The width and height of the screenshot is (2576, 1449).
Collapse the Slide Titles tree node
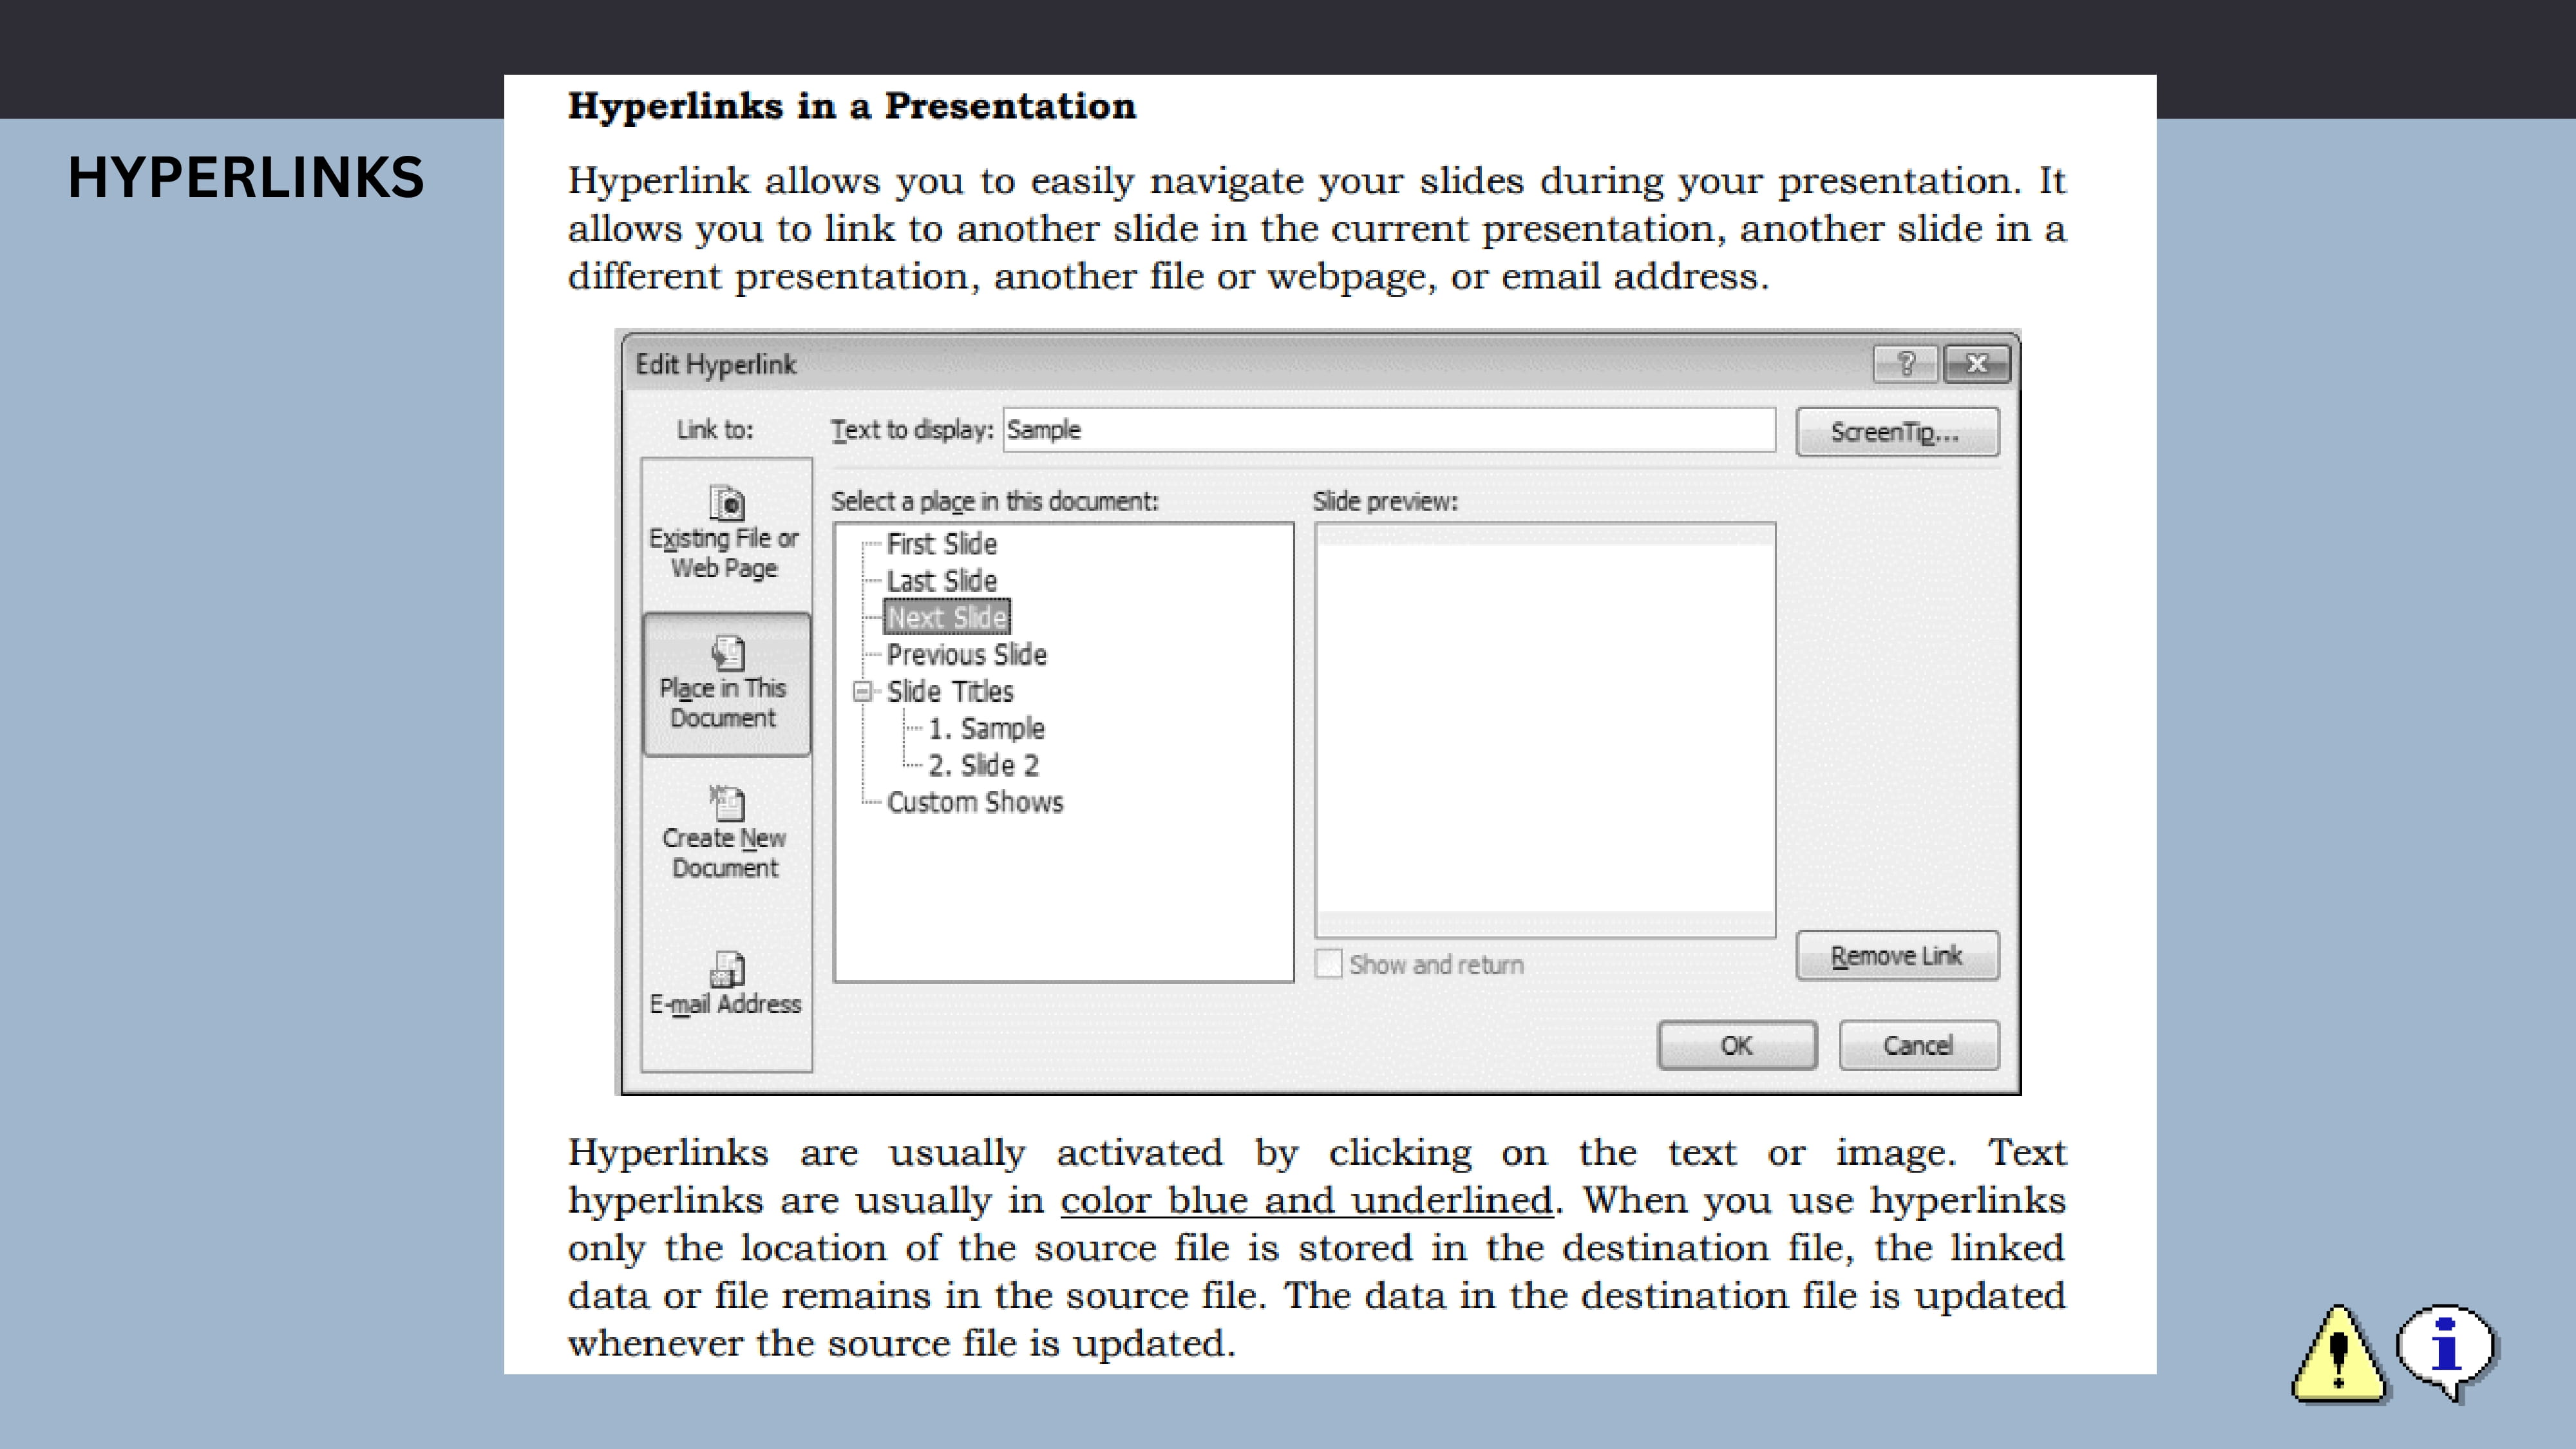point(862,691)
